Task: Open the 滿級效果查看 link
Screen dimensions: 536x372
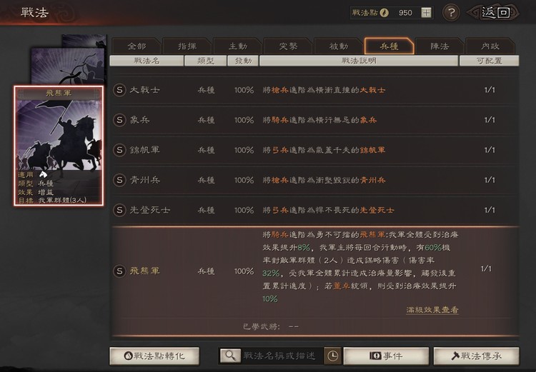Action: [x=432, y=310]
